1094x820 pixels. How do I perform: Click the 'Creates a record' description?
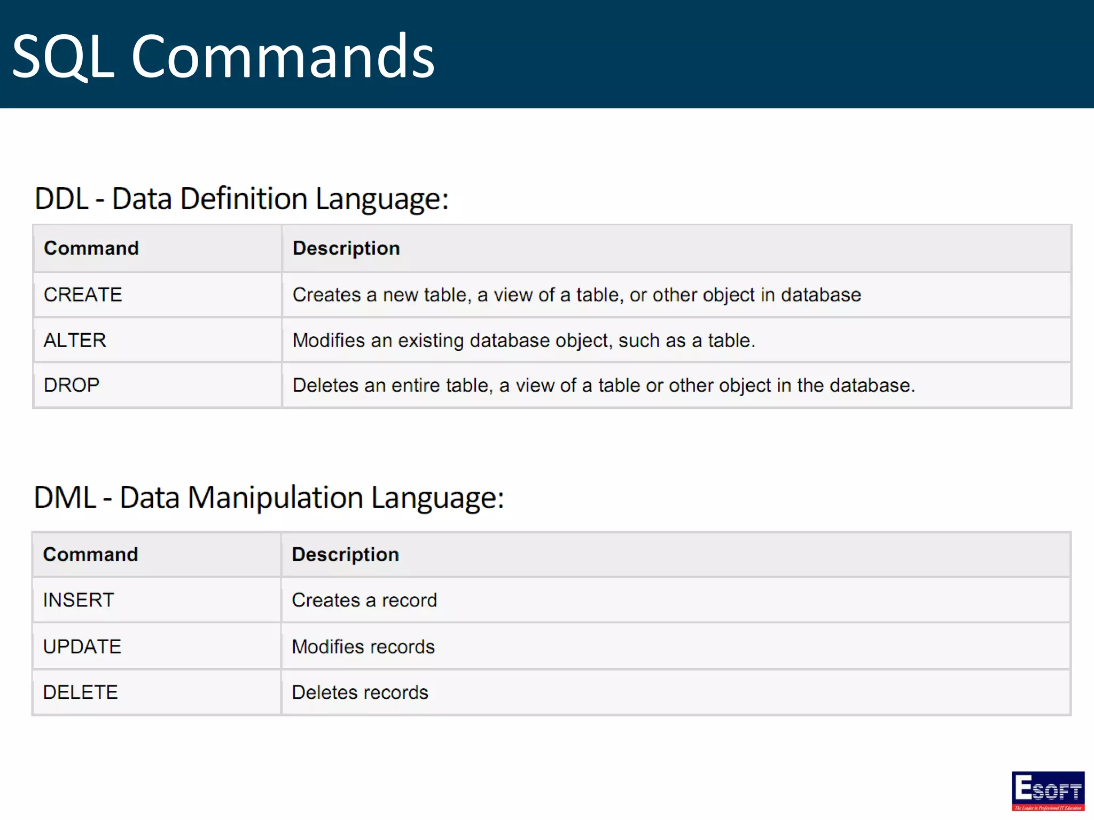coord(364,600)
